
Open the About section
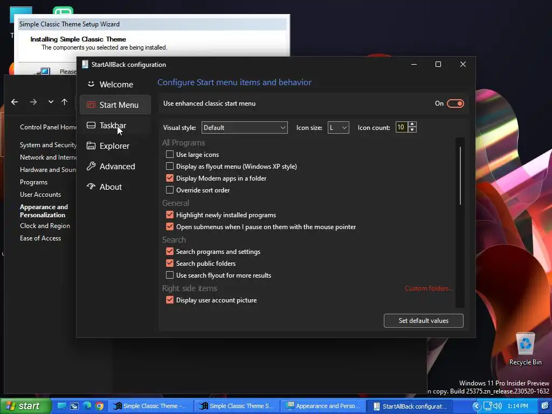tap(115, 187)
